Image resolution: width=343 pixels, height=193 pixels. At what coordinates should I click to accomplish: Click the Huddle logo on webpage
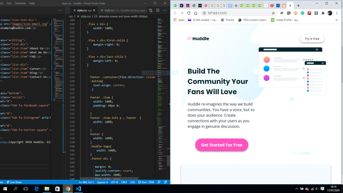[198, 39]
